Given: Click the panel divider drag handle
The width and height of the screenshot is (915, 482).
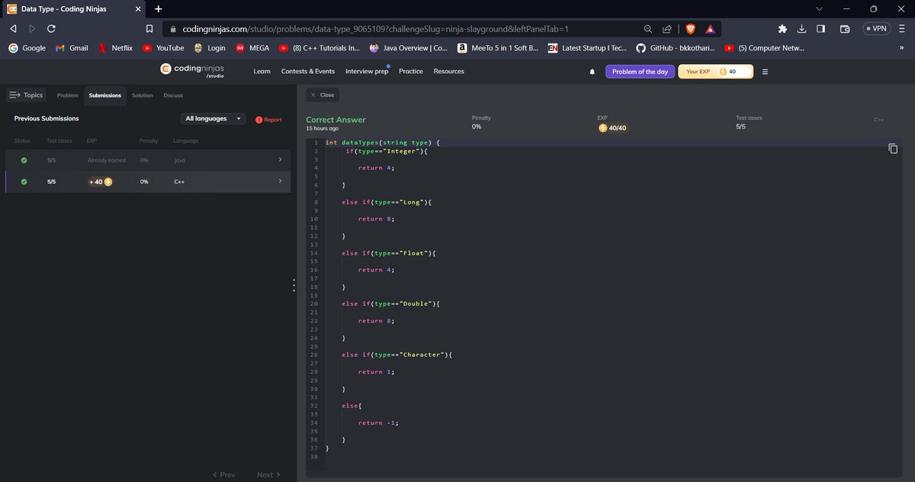Looking at the screenshot, I should pos(294,284).
